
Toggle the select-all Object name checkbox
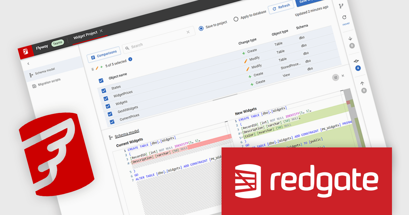point(101,81)
